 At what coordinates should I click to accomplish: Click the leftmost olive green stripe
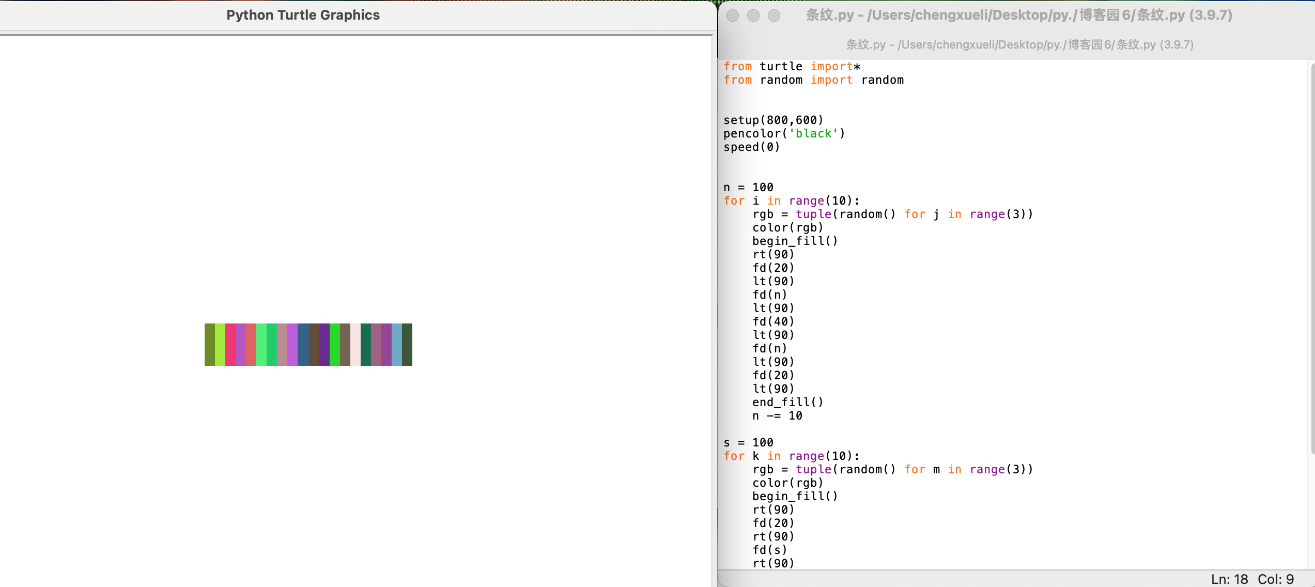coord(209,345)
